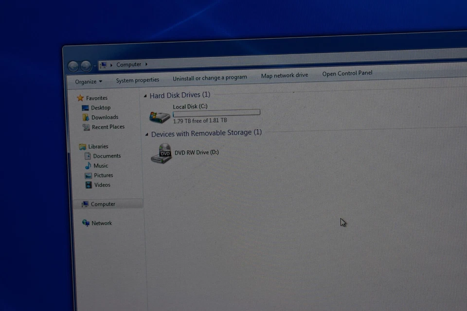Open Recent Places from the sidebar
The image size is (467, 311).
click(x=87, y=127)
